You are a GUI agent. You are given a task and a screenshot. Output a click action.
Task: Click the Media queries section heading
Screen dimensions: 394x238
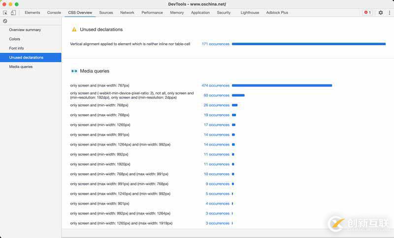click(95, 71)
